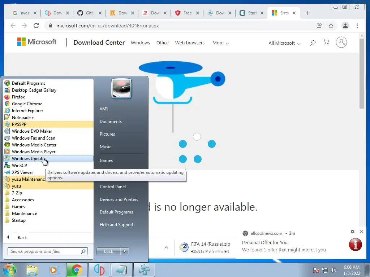Sign in with the Microsoft account icon
Image resolution: width=370 pixels, height=277 pixels.
tap(341, 43)
